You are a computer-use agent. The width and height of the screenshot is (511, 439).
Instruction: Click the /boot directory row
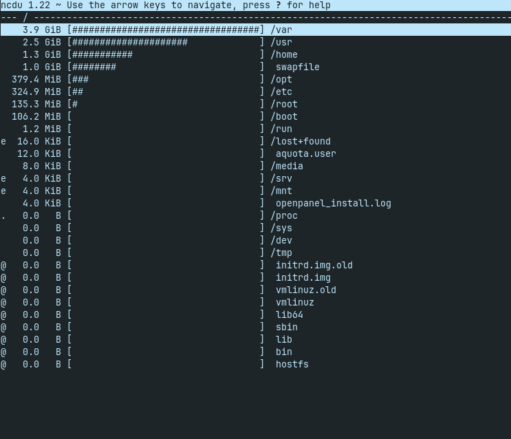(x=256, y=116)
